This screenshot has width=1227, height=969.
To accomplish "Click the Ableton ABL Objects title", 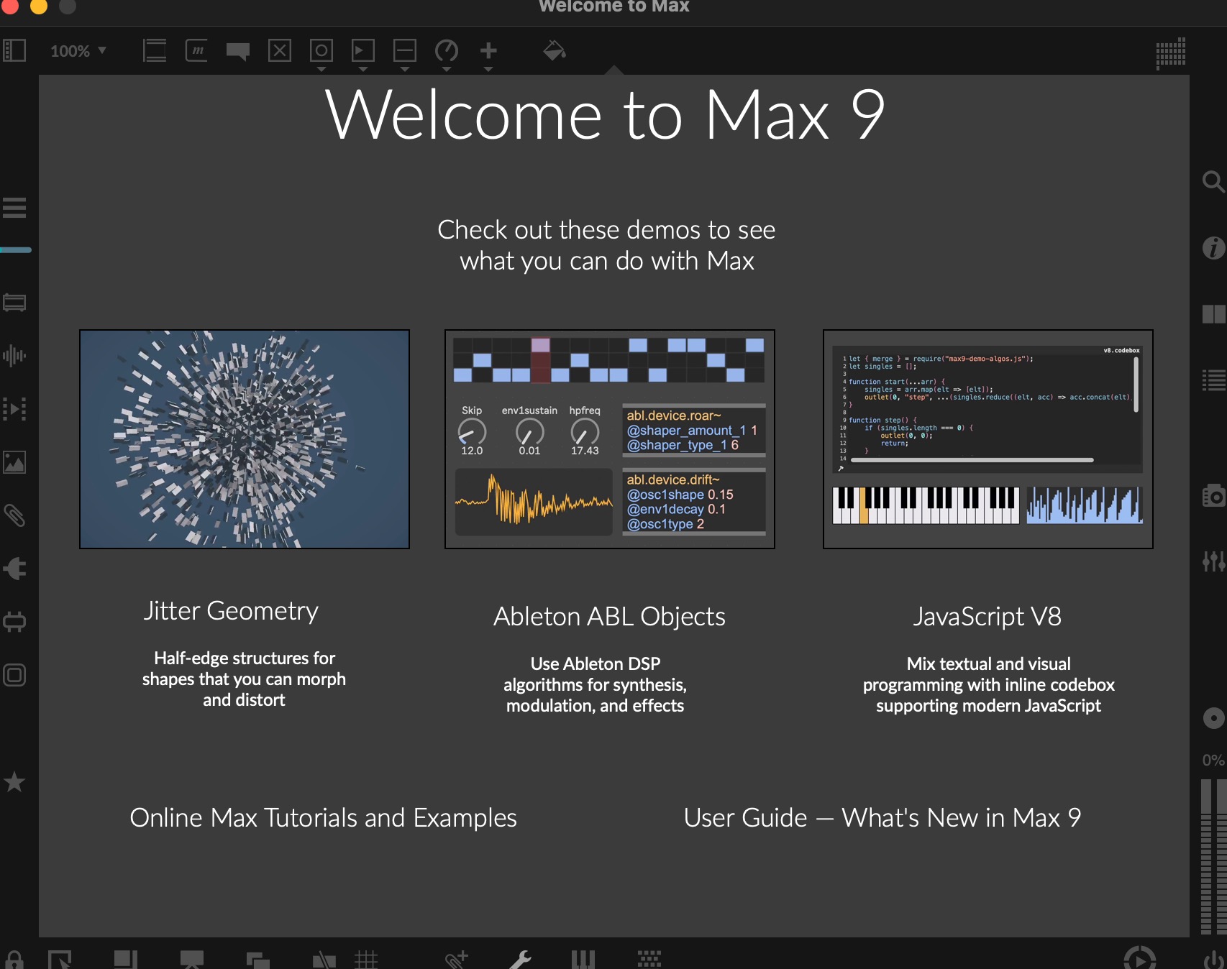I will (609, 616).
